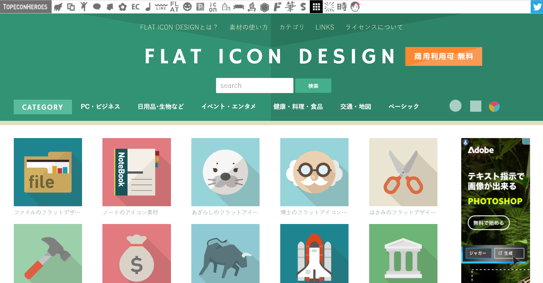543x283 pixels.
Task: Click the Twitter bird icon
Action: tap(537, 7)
